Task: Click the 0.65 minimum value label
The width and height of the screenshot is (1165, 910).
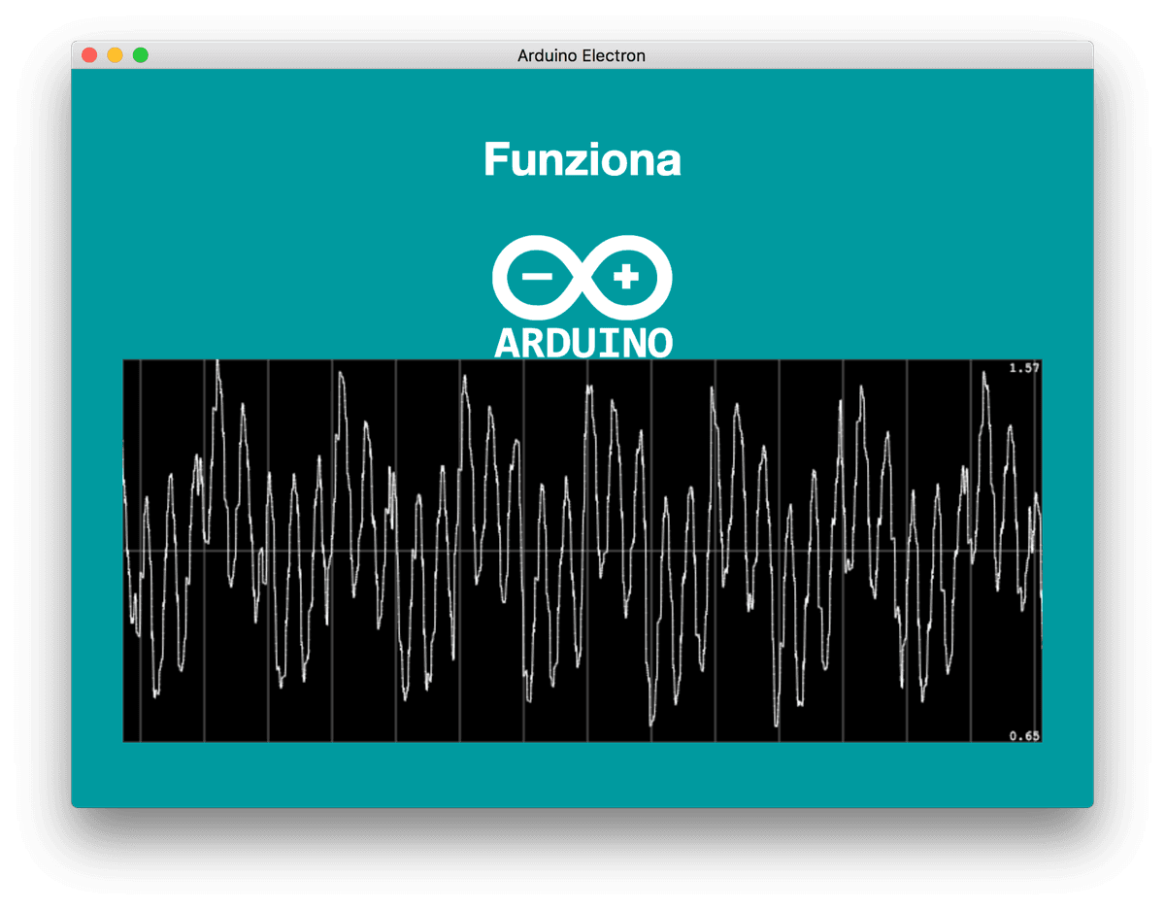Action: pos(1024,736)
